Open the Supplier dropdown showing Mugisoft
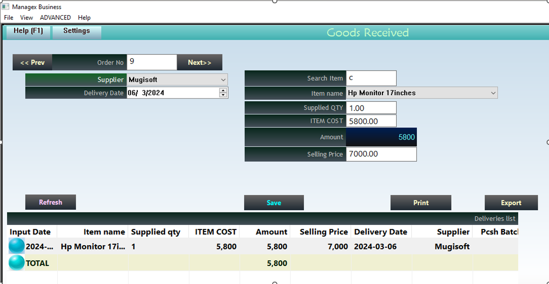 (x=223, y=80)
